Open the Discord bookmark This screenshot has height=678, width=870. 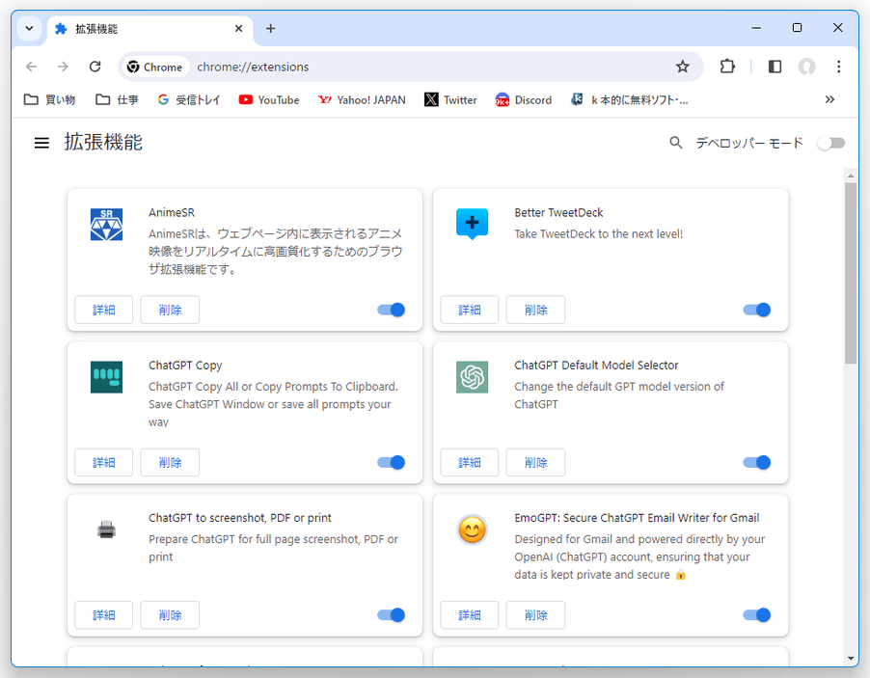click(523, 100)
